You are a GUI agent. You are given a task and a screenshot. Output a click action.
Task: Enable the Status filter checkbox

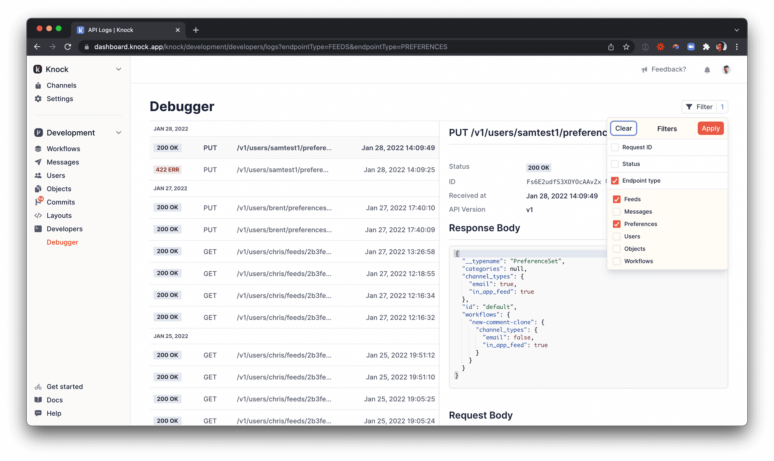[615, 164]
